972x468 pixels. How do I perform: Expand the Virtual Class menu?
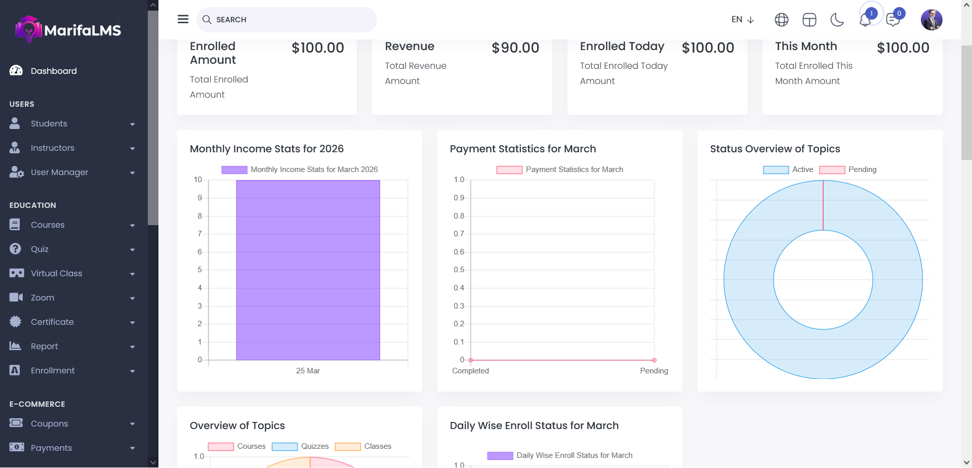pos(72,273)
